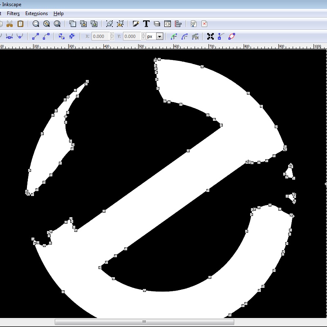Open the Layers dialog icon
Image resolution: width=327 pixels, height=327 pixels.
tap(157, 24)
